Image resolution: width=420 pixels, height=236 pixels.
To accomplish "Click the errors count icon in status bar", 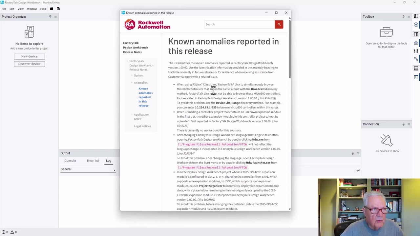I will tap(4, 232).
